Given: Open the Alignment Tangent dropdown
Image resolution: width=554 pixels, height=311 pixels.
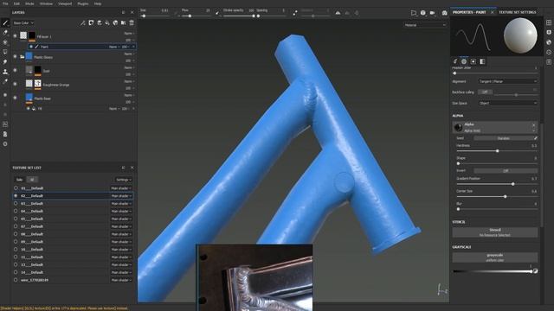Looking at the screenshot, I should [x=508, y=81].
